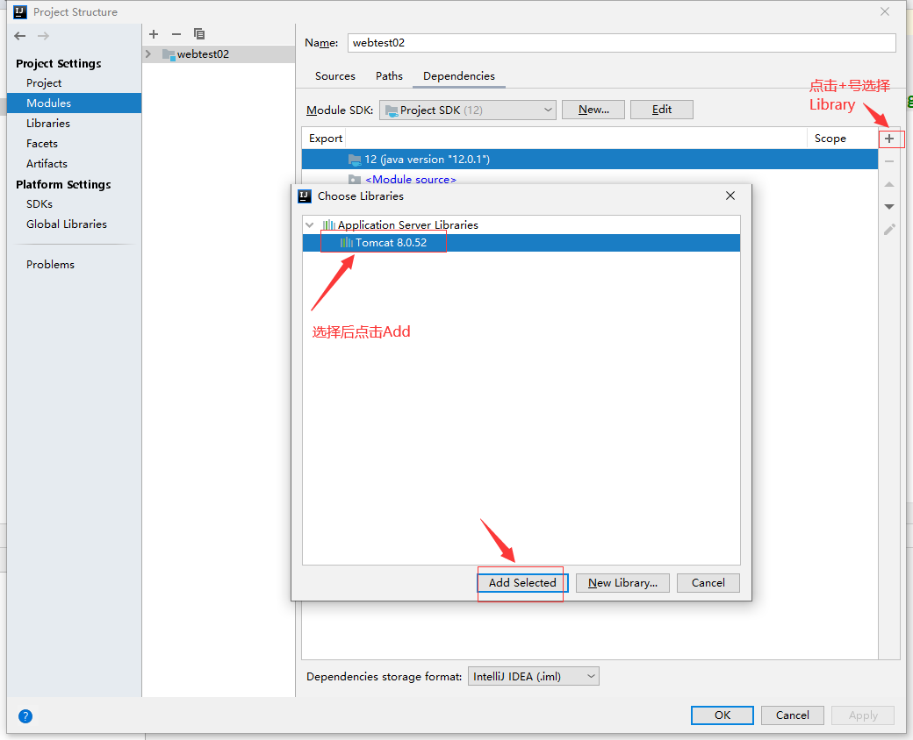Open help via question mark icon

coord(25,716)
